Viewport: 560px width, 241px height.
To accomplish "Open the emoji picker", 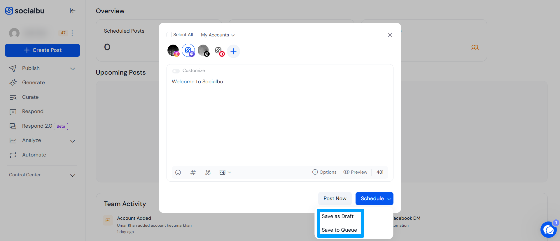I will (178, 173).
